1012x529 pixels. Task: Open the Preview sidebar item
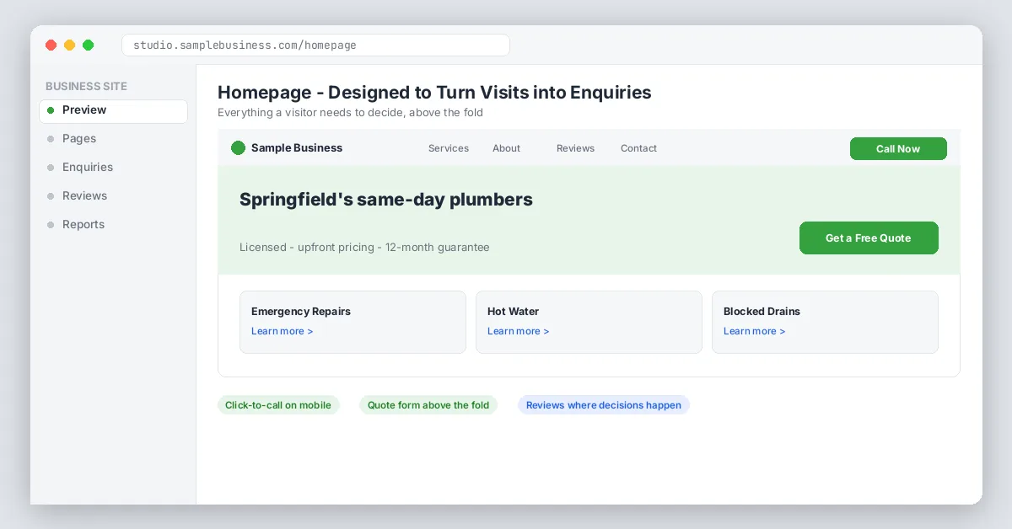pyautogui.click(x=113, y=110)
